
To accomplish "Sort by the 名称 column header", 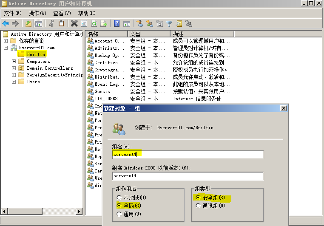I will (107, 34).
